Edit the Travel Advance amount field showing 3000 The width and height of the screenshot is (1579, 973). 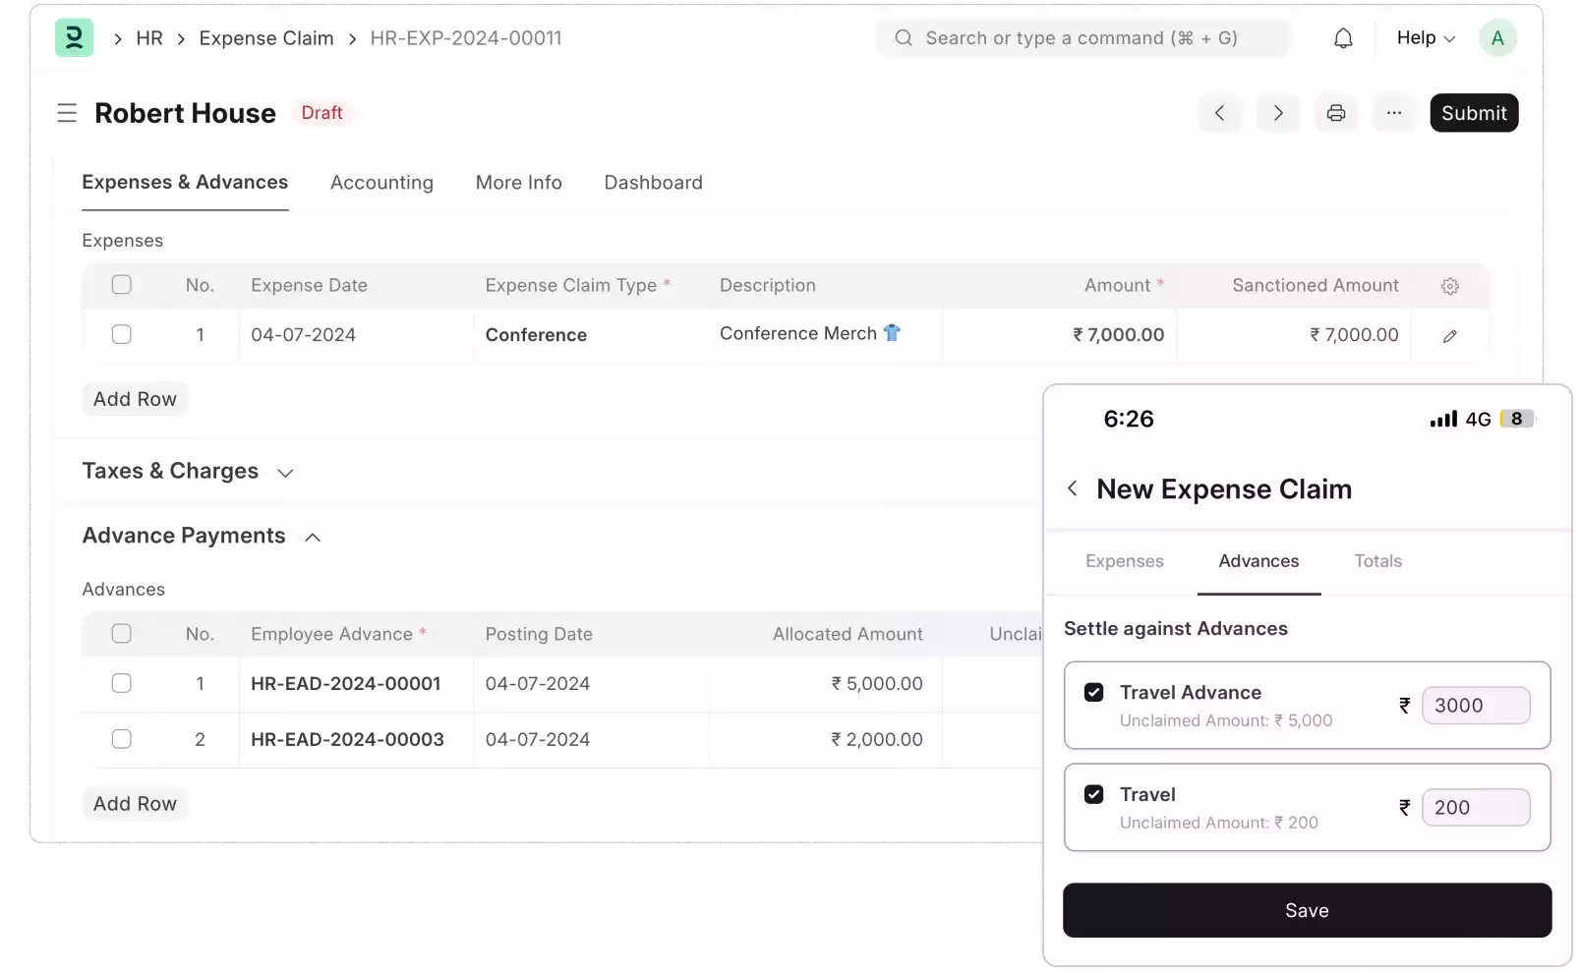point(1477,705)
